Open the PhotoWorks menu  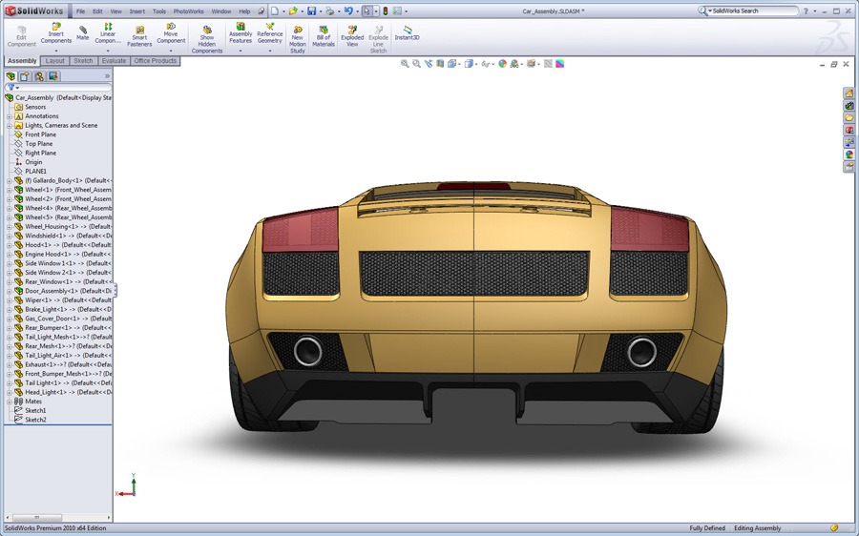tap(188, 11)
